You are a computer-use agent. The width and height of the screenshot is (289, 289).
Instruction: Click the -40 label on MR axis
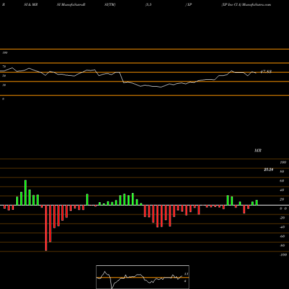[x=282, y=227]
